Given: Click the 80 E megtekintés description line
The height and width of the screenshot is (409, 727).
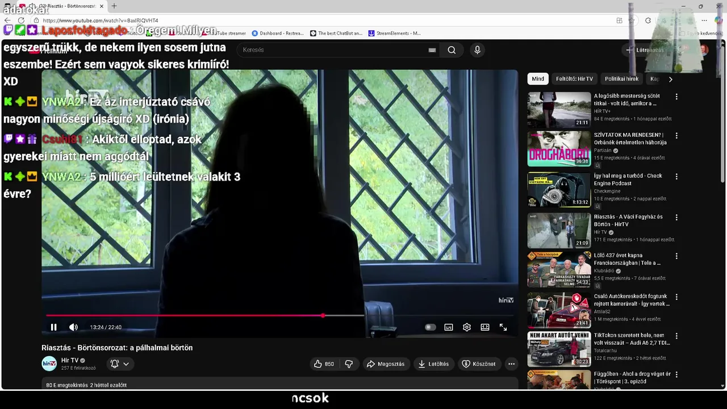Looking at the screenshot, I should tap(86, 385).
